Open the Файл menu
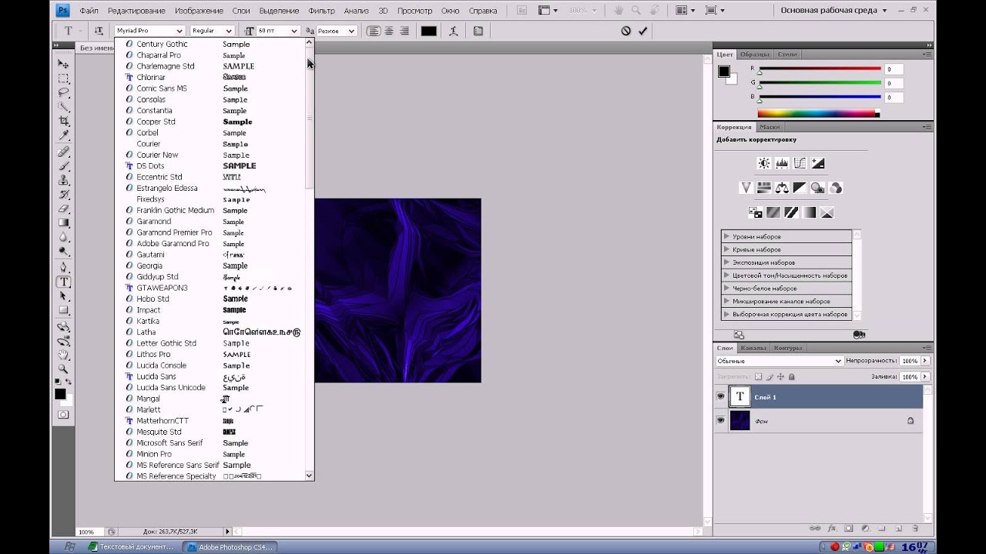 89,11
